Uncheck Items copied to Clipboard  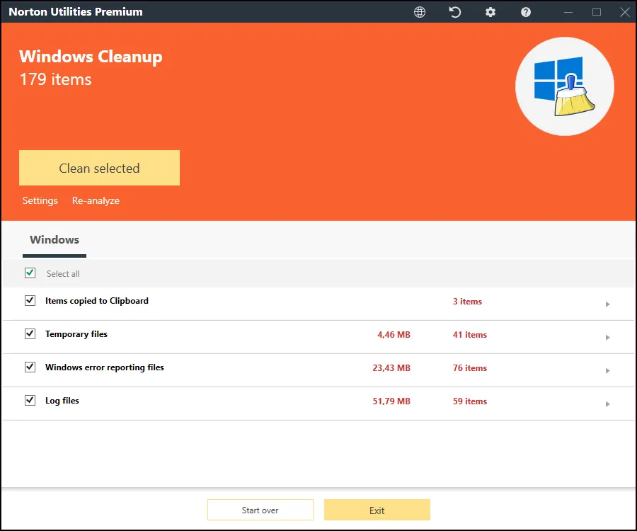tap(30, 301)
